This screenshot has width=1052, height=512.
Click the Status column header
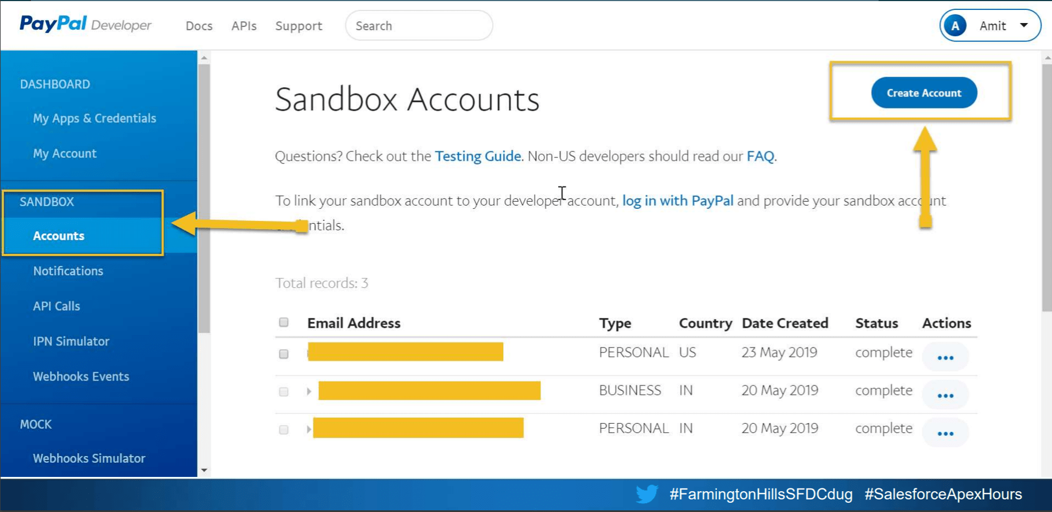877,323
